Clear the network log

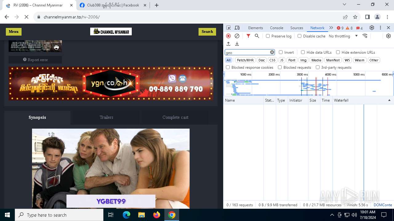pos(237,36)
